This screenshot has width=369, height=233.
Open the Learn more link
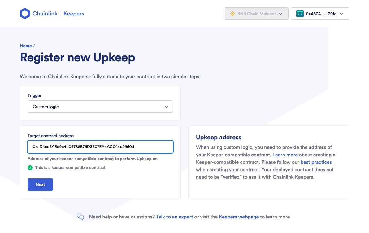click(x=285, y=155)
